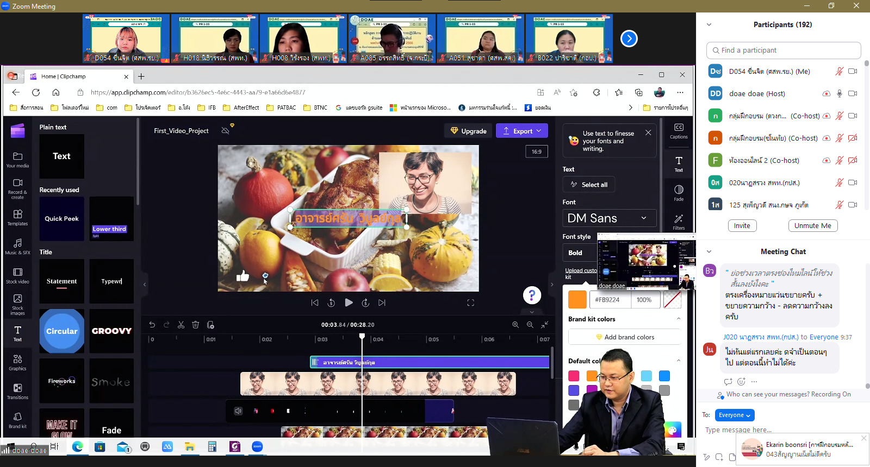Open new browser tab

(x=141, y=77)
